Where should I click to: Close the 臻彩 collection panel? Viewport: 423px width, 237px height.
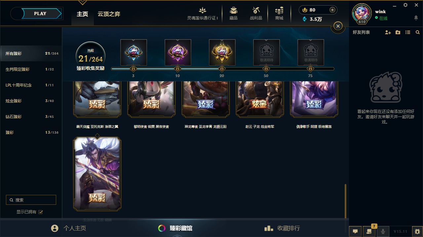tap(338, 26)
